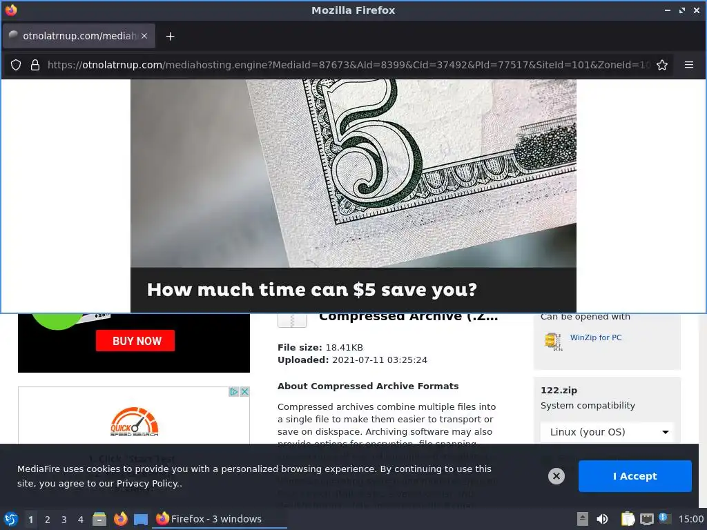Click the 15:00 clock
The height and width of the screenshot is (530, 707).
[x=690, y=519]
